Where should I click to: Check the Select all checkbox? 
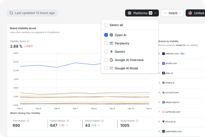106,25
